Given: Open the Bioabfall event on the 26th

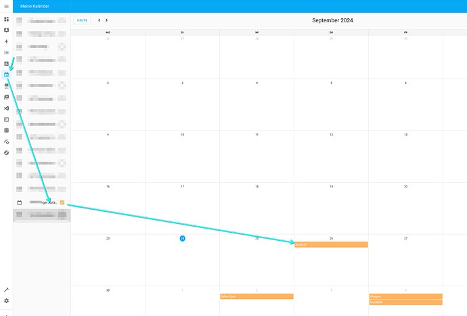Looking at the screenshot, I should click(331, 244).
